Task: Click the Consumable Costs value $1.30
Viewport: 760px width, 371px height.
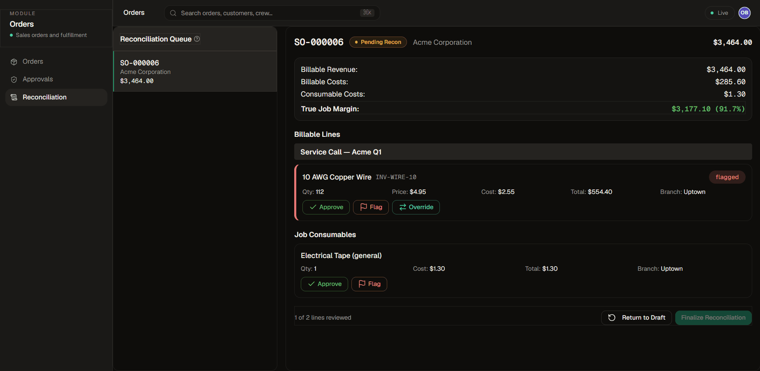Action: 734,94
